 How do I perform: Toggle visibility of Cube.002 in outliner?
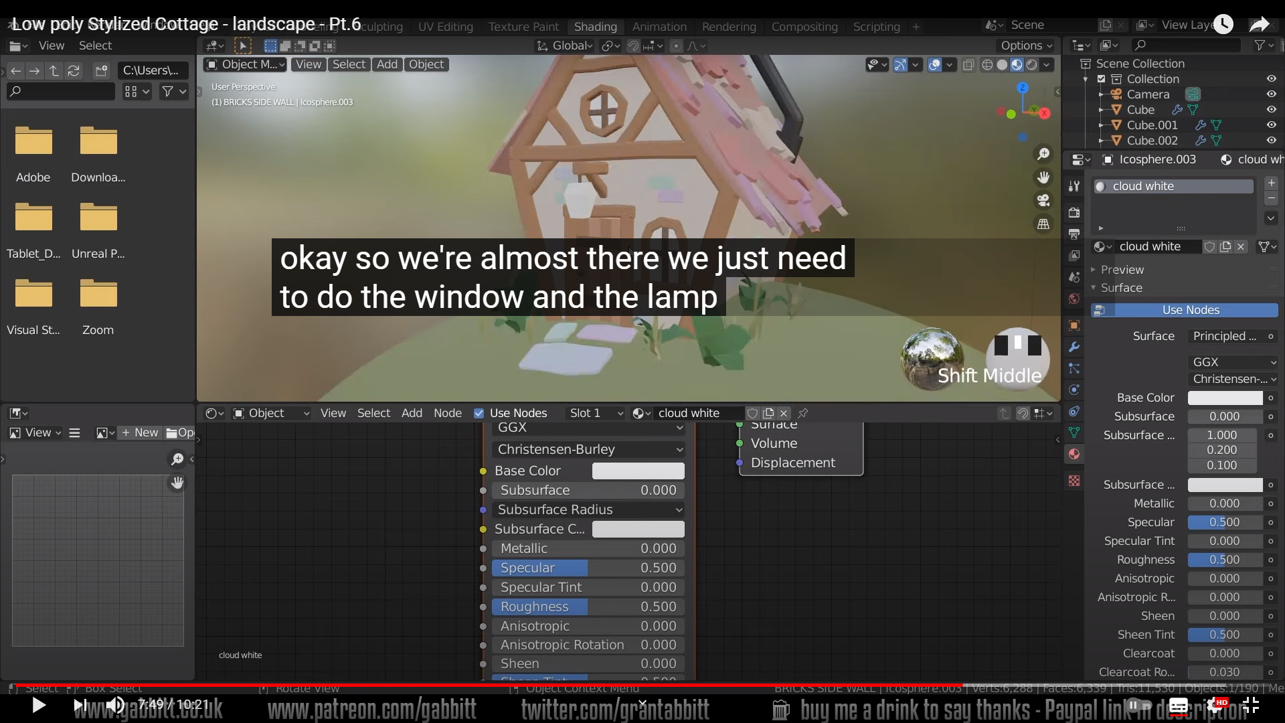[1271, 141]
